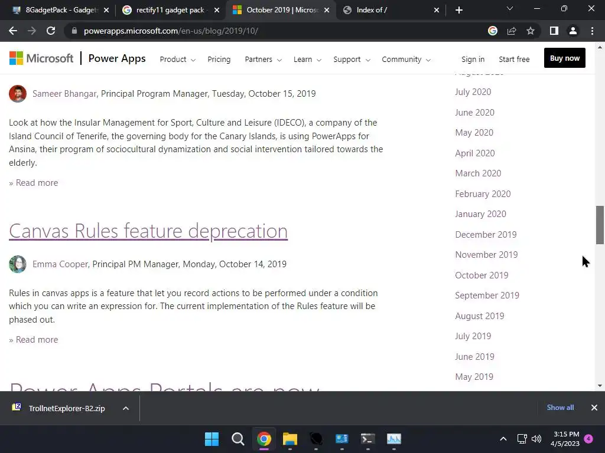Click the forward navigation arrow
The width and height of the screenshot is (605, 453).
click(x=32, y=31)
